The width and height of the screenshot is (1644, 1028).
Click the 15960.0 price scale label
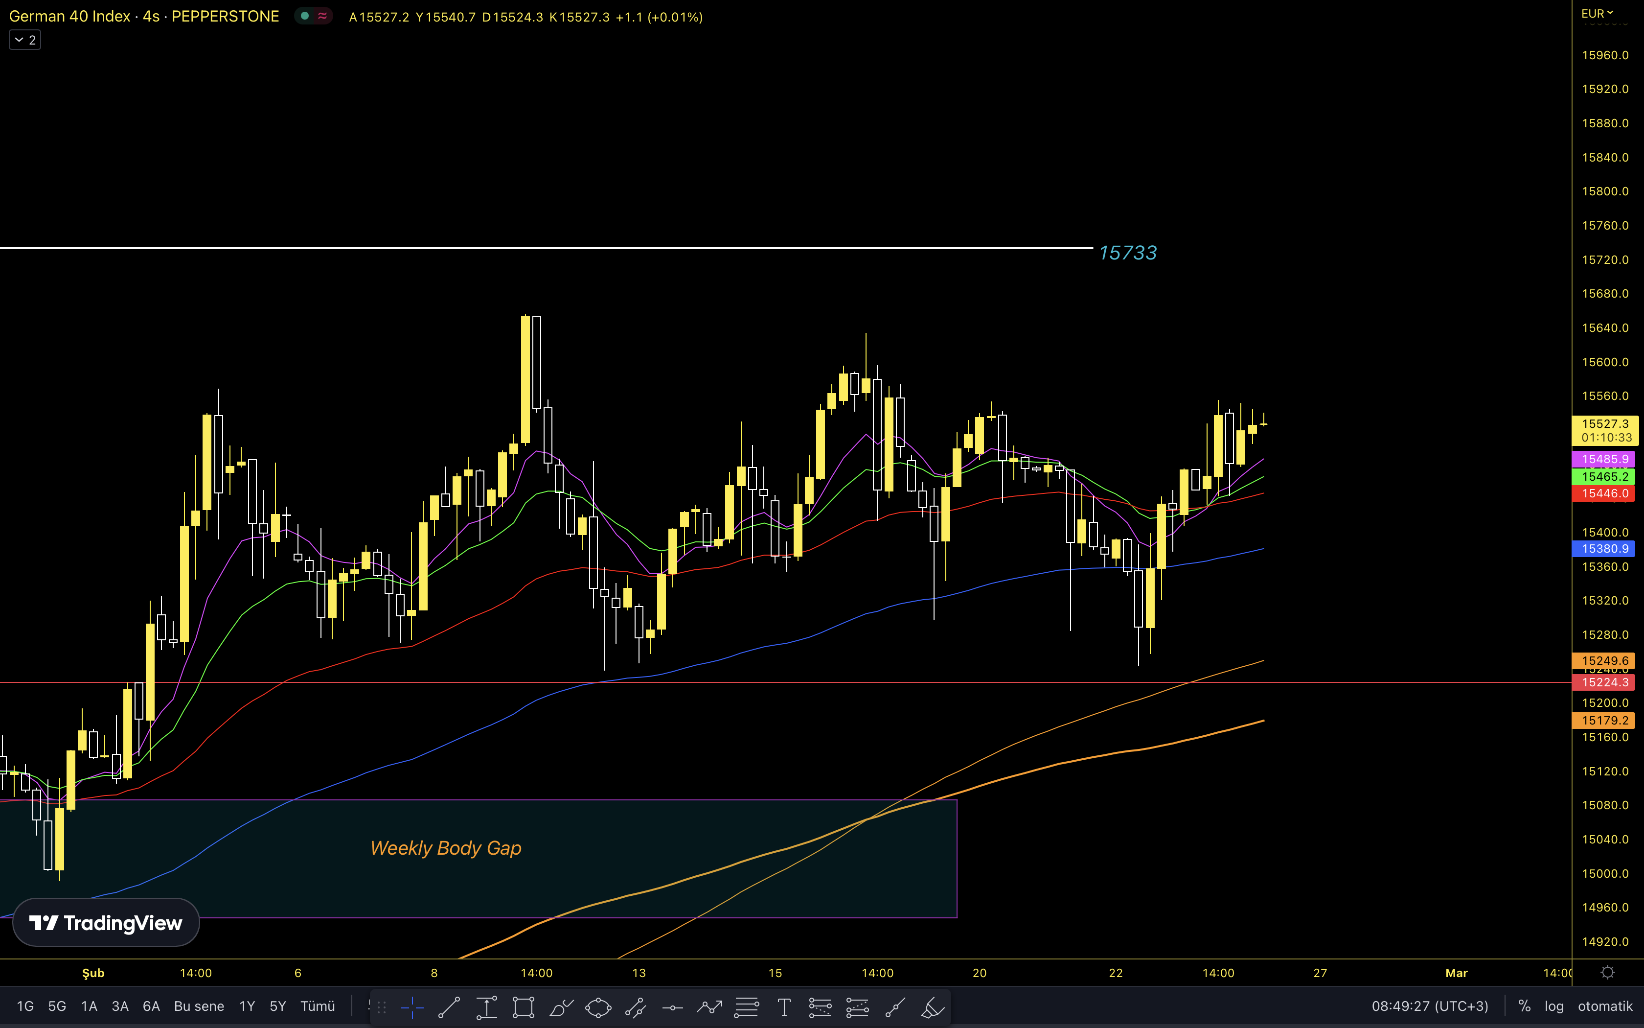click(x=1605, y=55)
